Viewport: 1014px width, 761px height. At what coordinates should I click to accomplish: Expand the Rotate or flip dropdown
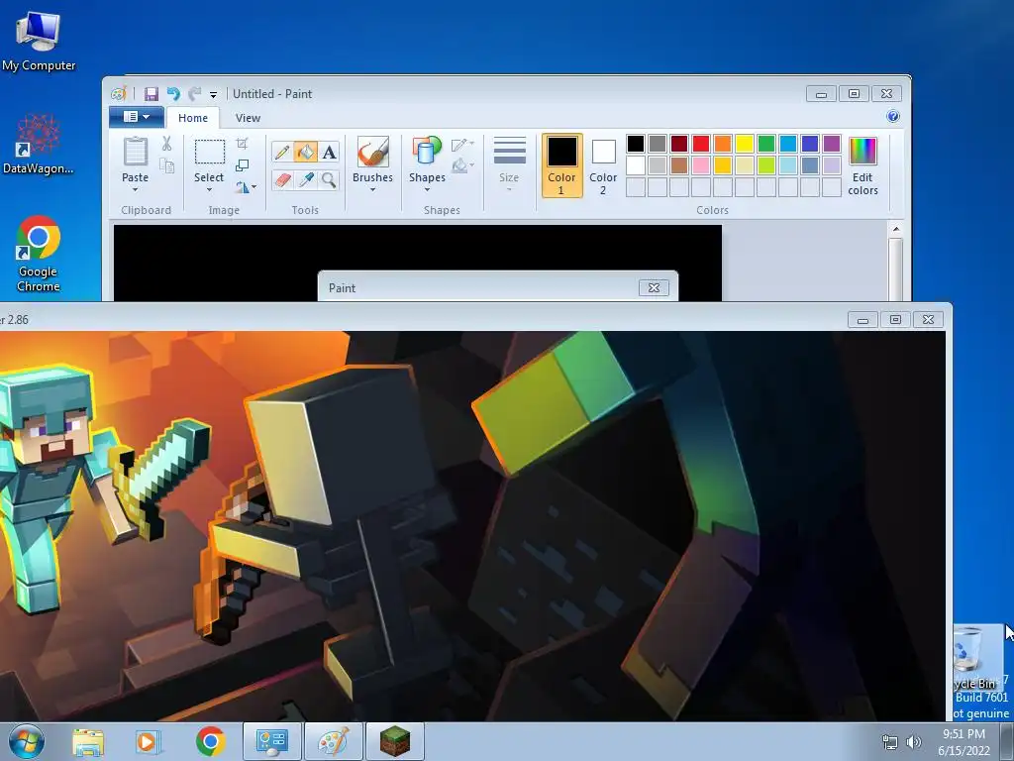pos(246,187)
